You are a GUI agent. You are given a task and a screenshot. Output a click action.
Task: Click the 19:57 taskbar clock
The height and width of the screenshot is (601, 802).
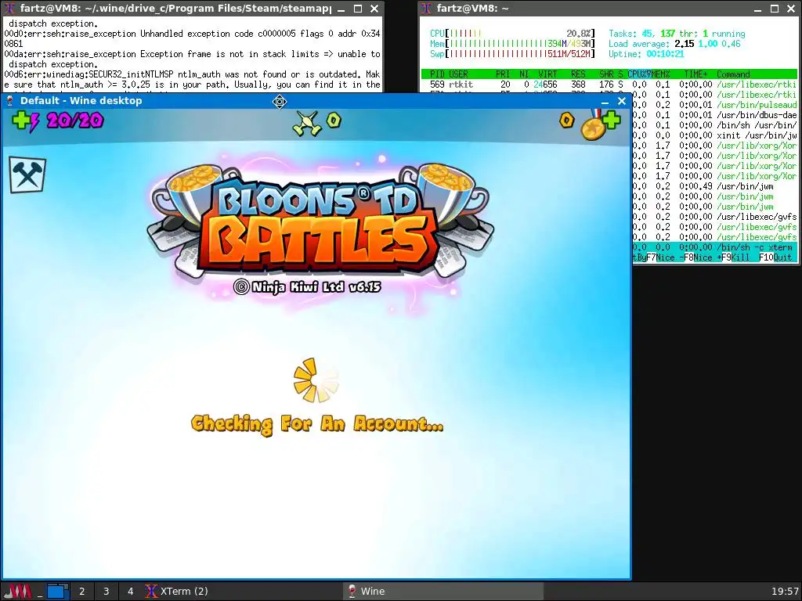point(785,592)
